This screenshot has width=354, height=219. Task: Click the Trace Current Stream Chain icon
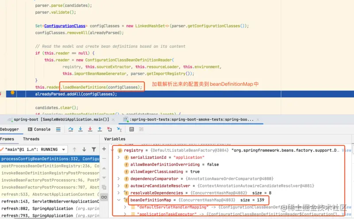pyautogui.click(x=141, y=129)
